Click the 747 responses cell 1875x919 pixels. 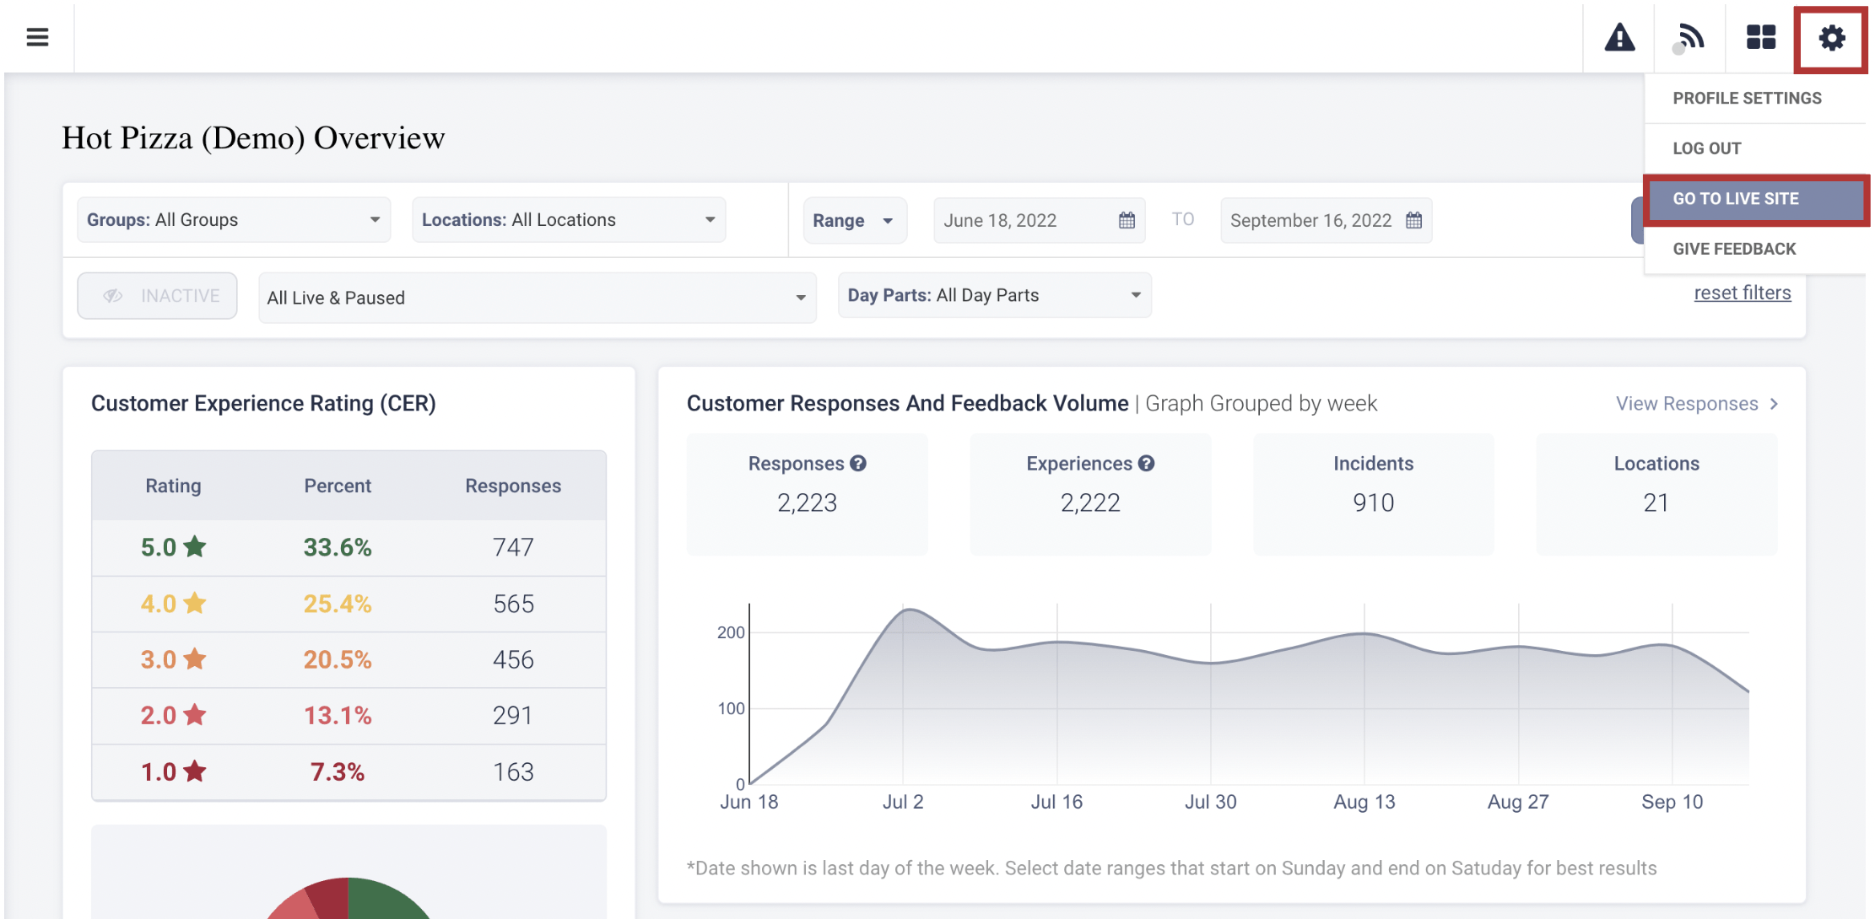click(513, 547)
